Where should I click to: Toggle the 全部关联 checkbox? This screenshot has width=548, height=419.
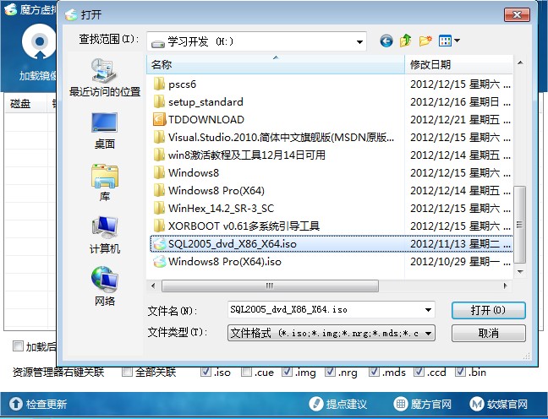click(x=127, y=373)
